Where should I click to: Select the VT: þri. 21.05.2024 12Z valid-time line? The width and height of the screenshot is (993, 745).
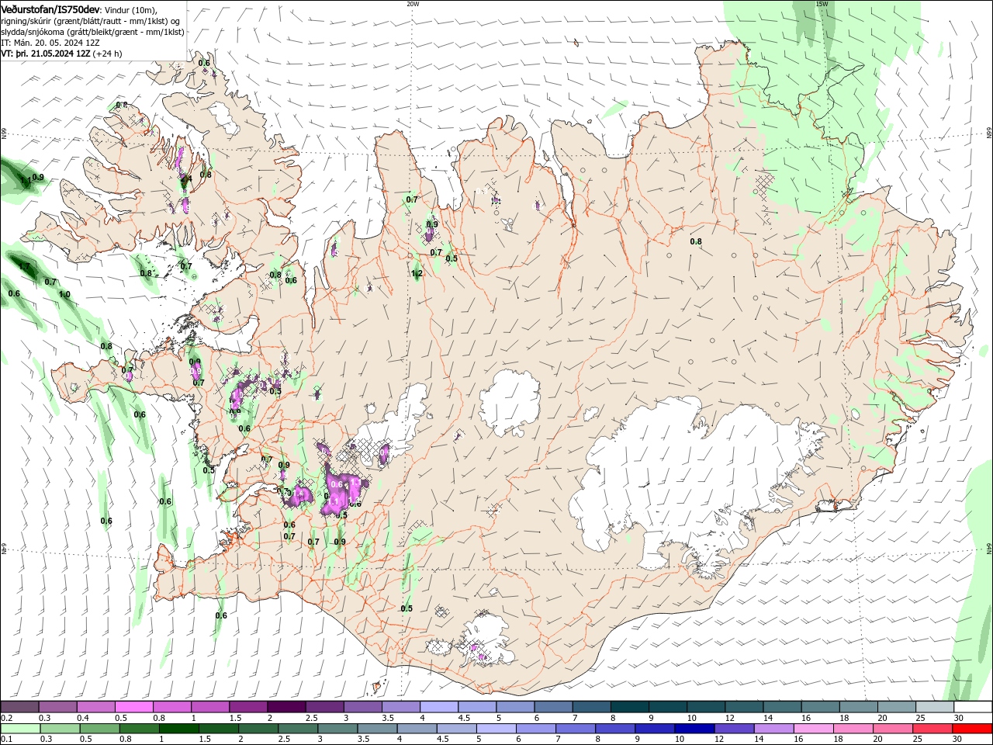pos(45,54)
